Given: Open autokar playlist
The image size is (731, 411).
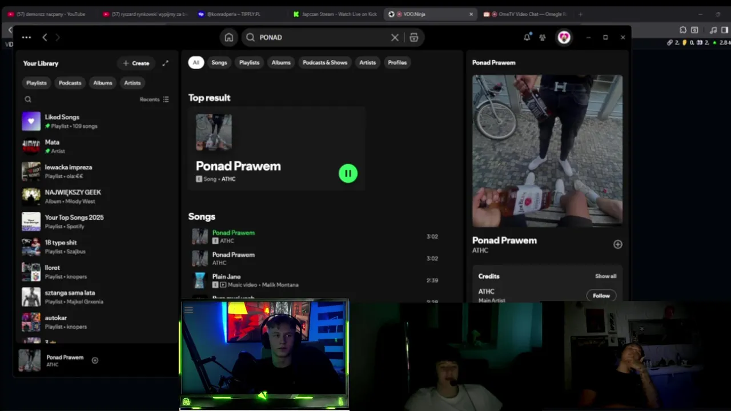Looking at the screenshot, I should (95, 322).
